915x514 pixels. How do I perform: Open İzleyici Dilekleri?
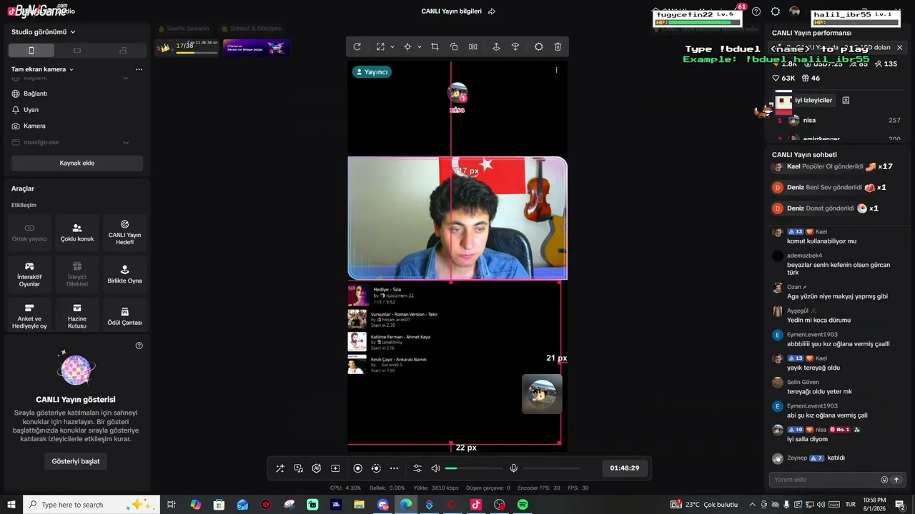pyautogui.click(x=77, y=274)
